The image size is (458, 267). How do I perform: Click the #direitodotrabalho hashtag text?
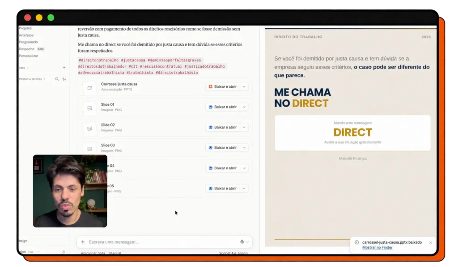98,60
